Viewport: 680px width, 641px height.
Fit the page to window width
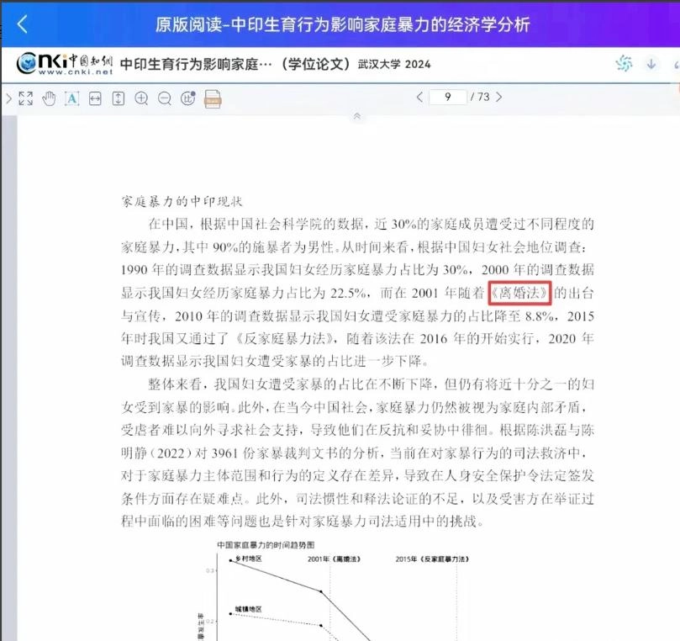[x=95, y=98]
